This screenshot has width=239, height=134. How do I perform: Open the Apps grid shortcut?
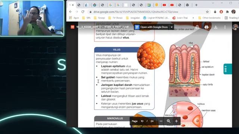[x=74, y=18]
